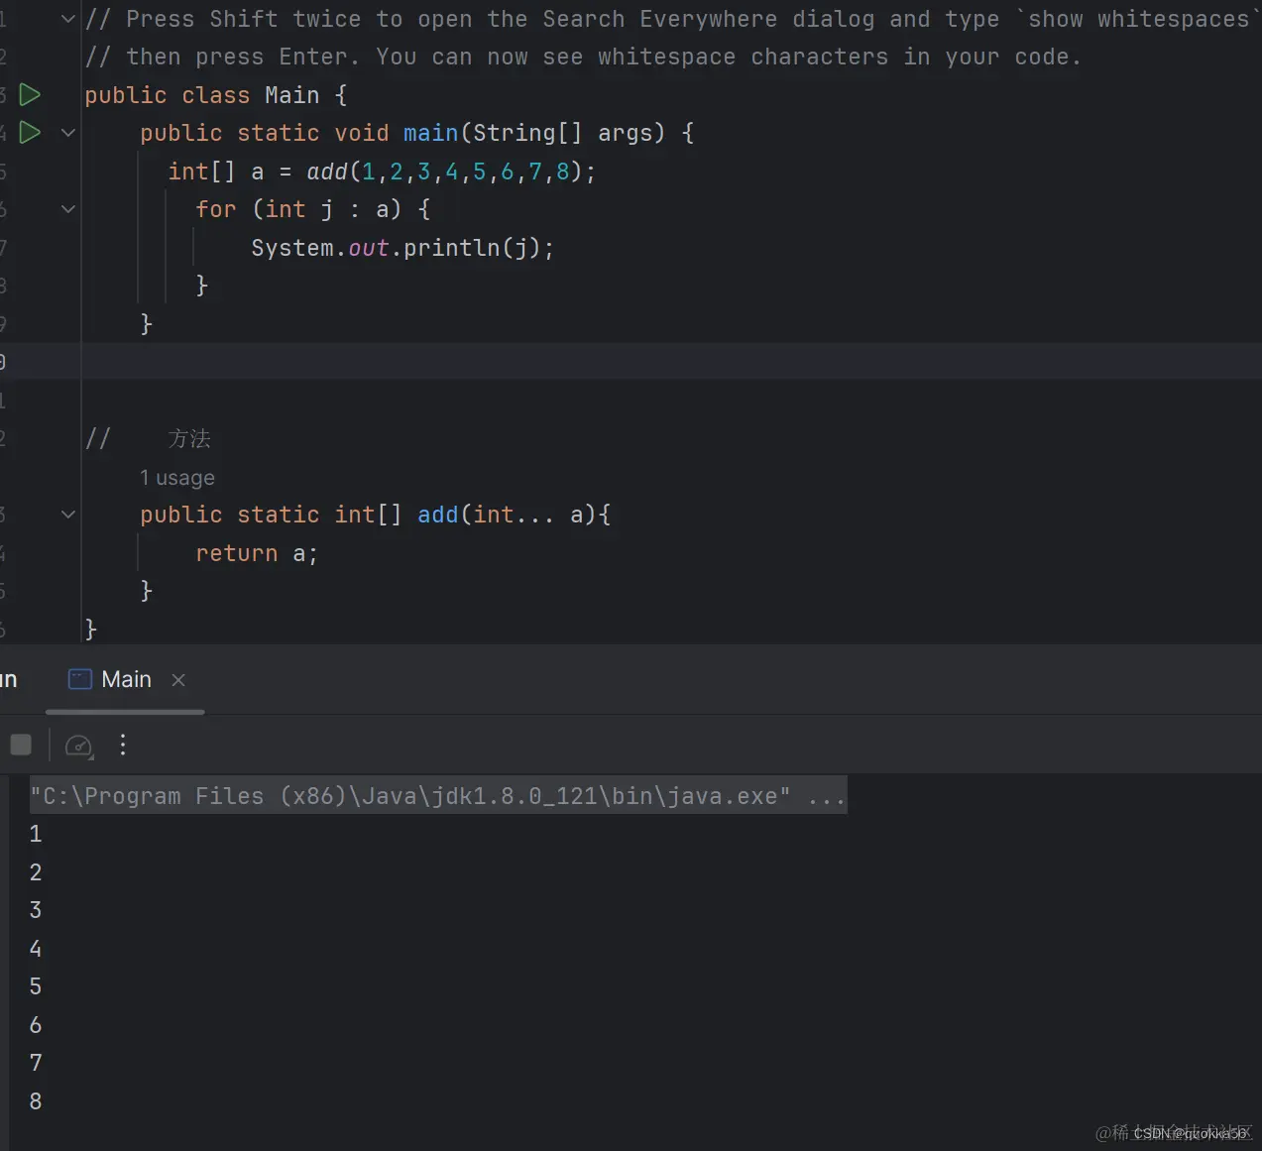The height and width of the screenshot is (1151, 1262).
Task: Click console output line '1'
Action: point(36,834)
